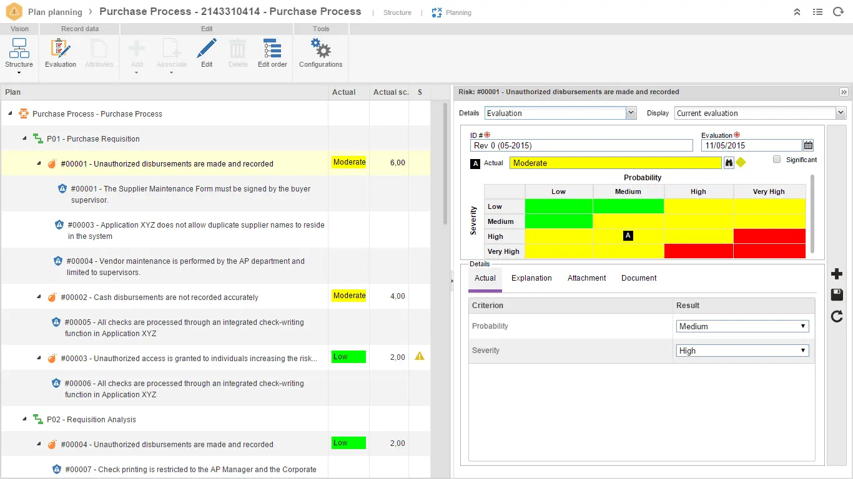This screenshot has width=853, height=479.
Task: Click the Planning breadcrumb link
Action: (458, 12)
